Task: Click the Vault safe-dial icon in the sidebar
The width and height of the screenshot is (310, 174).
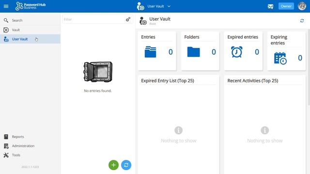Action: click(6, 30)
